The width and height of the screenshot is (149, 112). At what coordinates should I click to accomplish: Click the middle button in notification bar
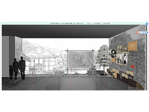[x=97, y=23]
